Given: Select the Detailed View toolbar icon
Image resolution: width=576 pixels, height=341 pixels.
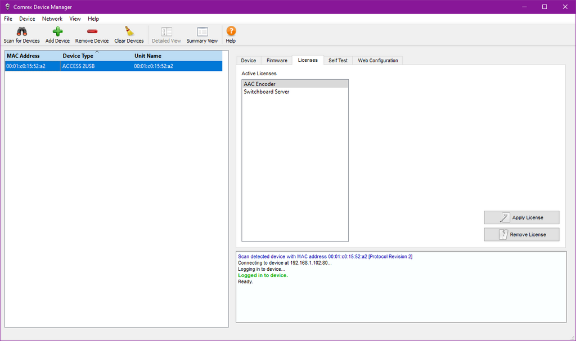Looking at the screenshot, I should pos(166,31).
